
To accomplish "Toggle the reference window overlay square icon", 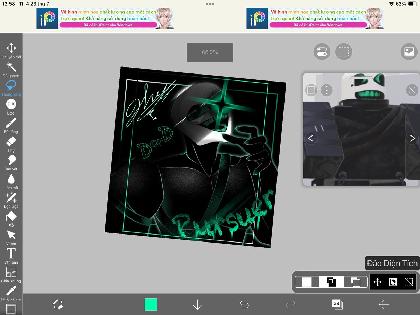I will (311, 90).
